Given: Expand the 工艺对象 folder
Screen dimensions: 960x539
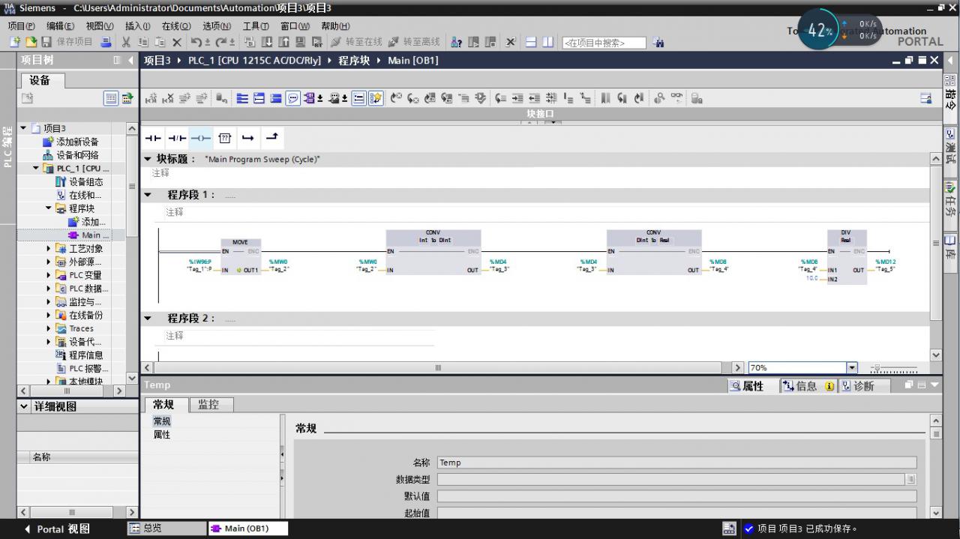Looking at the screenshot, I should (x=49, y=249).
